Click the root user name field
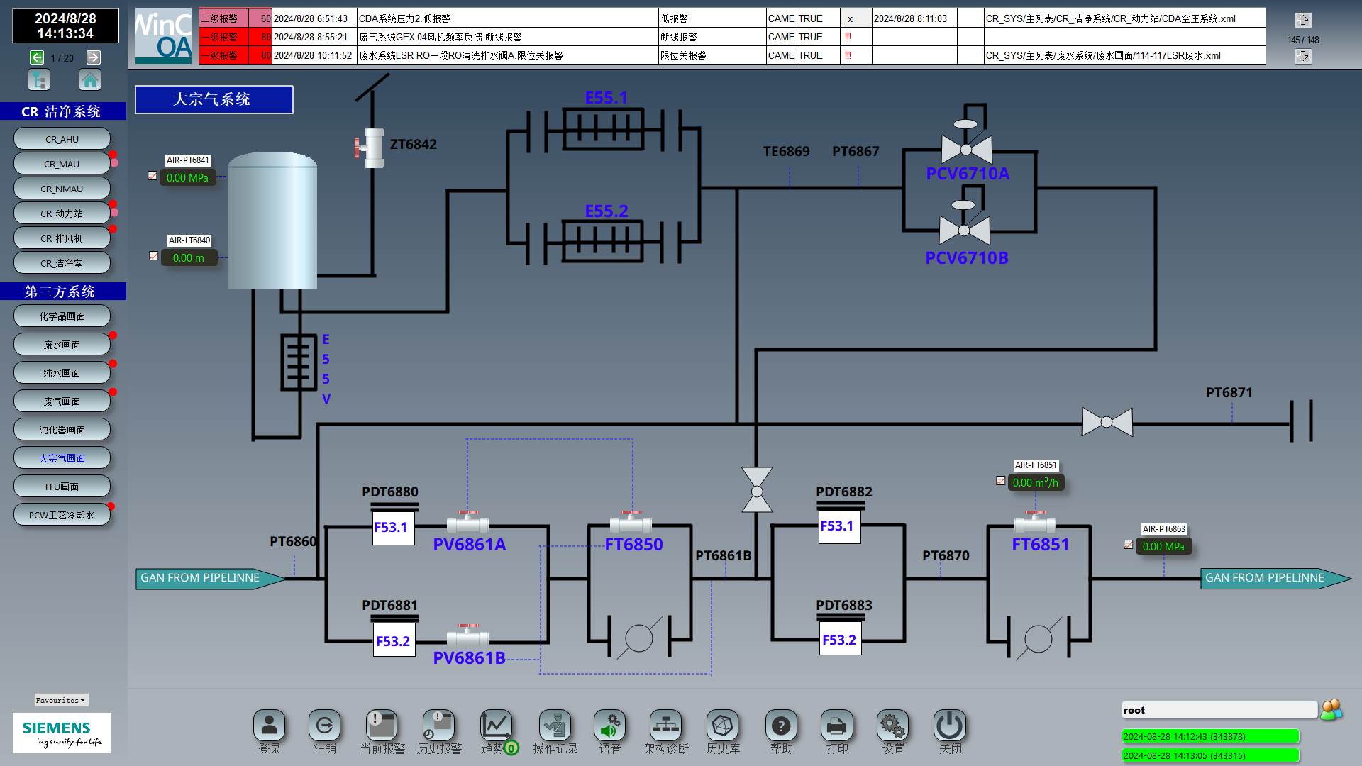The width and height of the screenshot is (1362, 766). [x=1219, y=710]
